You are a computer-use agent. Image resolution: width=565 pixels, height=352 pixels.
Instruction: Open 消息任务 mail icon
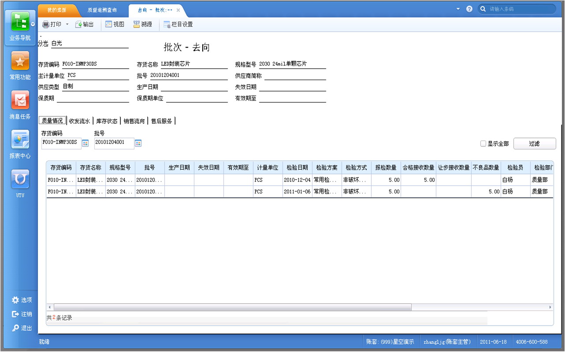click(20, 104)
